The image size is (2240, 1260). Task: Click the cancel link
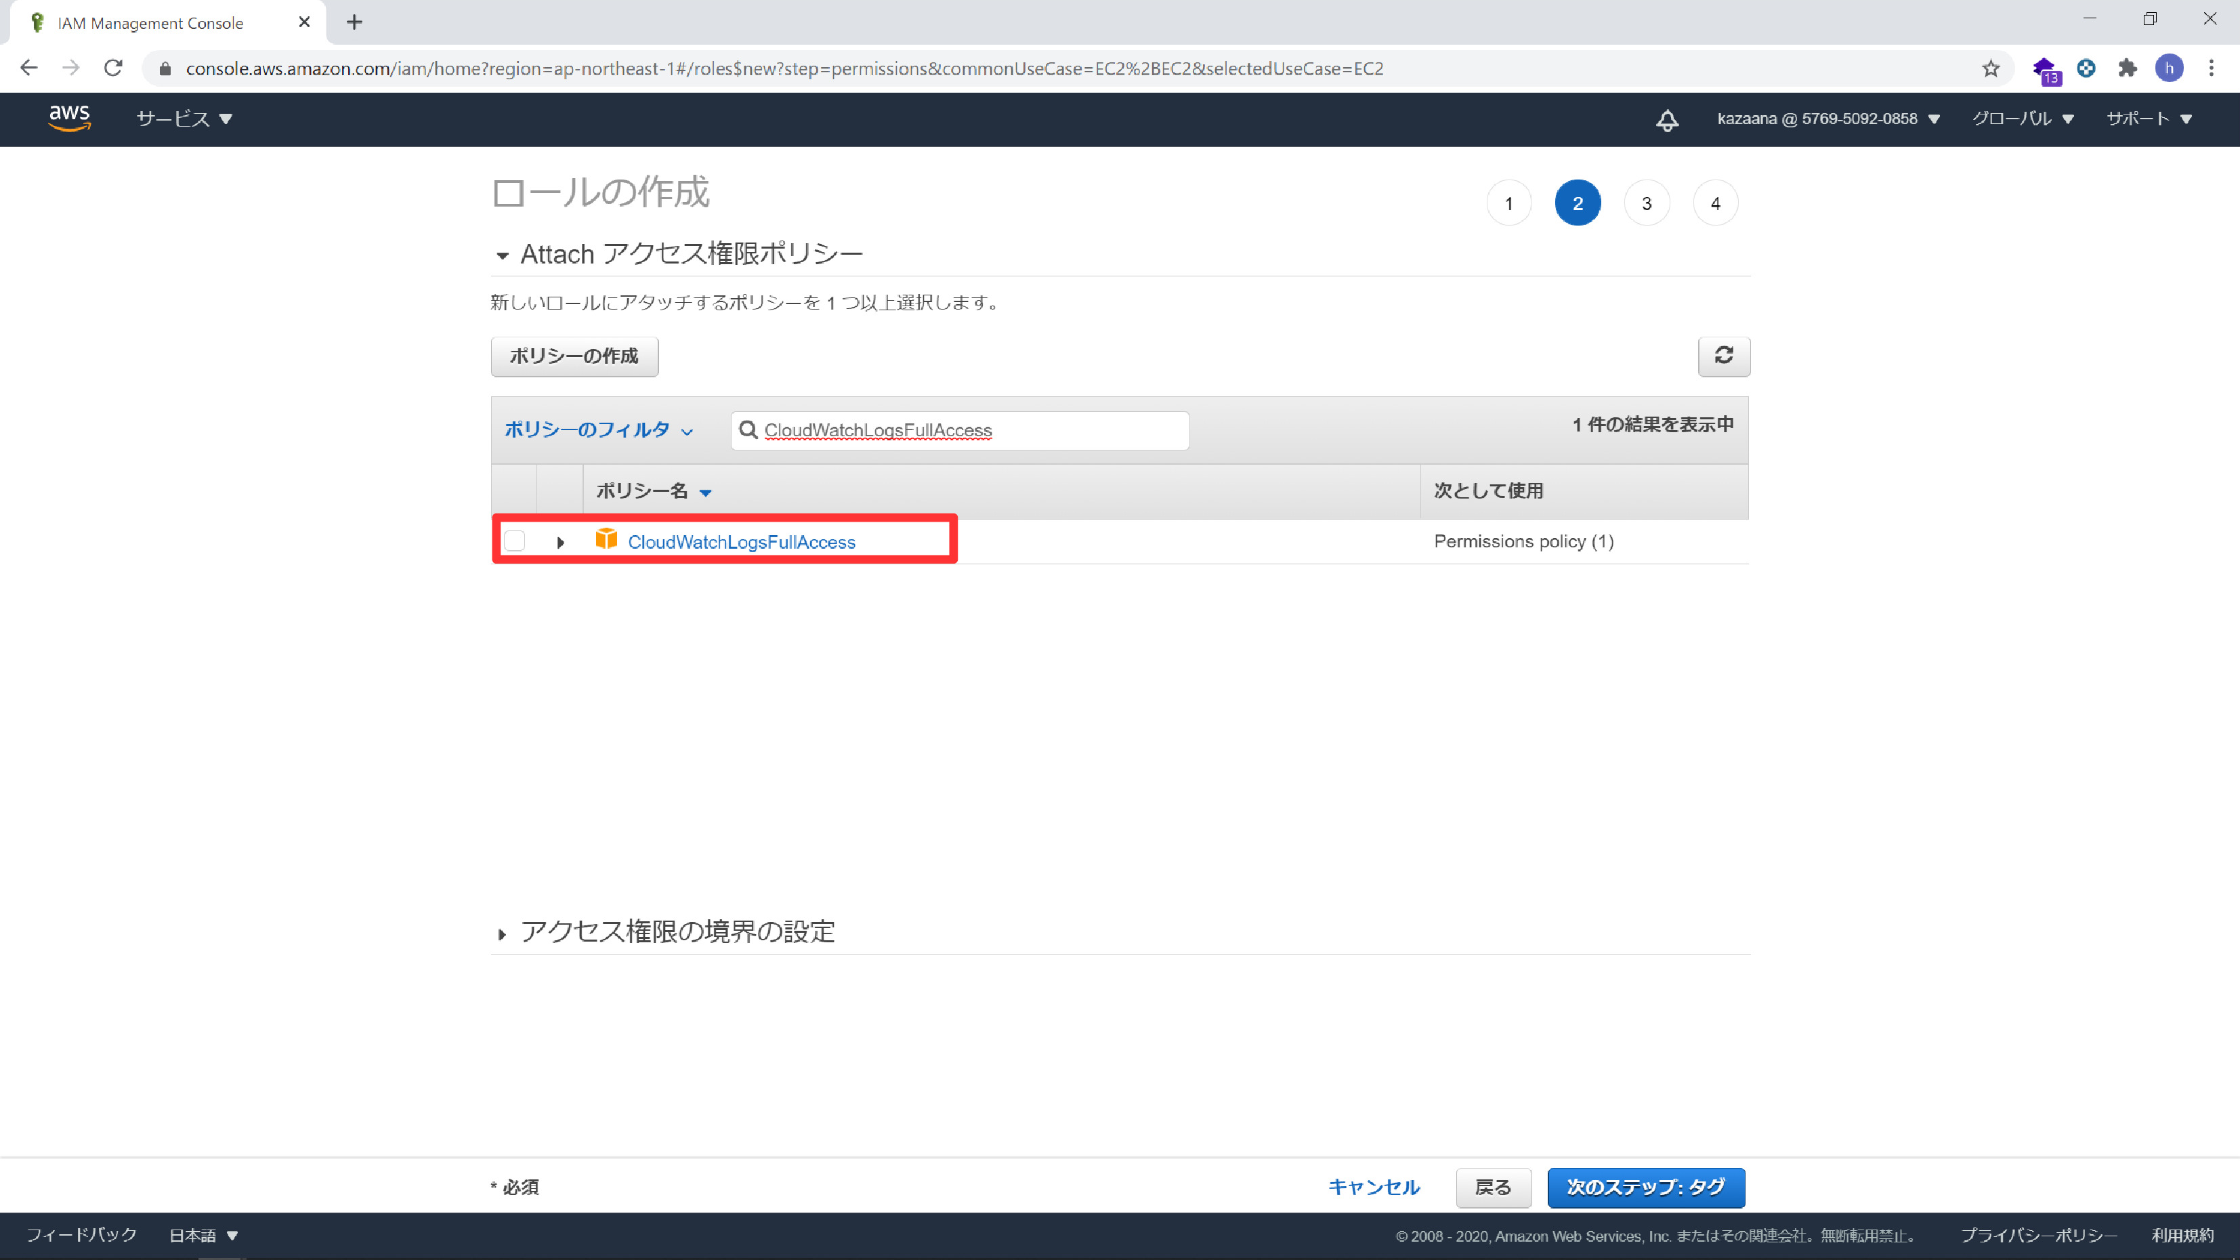1373,1187
